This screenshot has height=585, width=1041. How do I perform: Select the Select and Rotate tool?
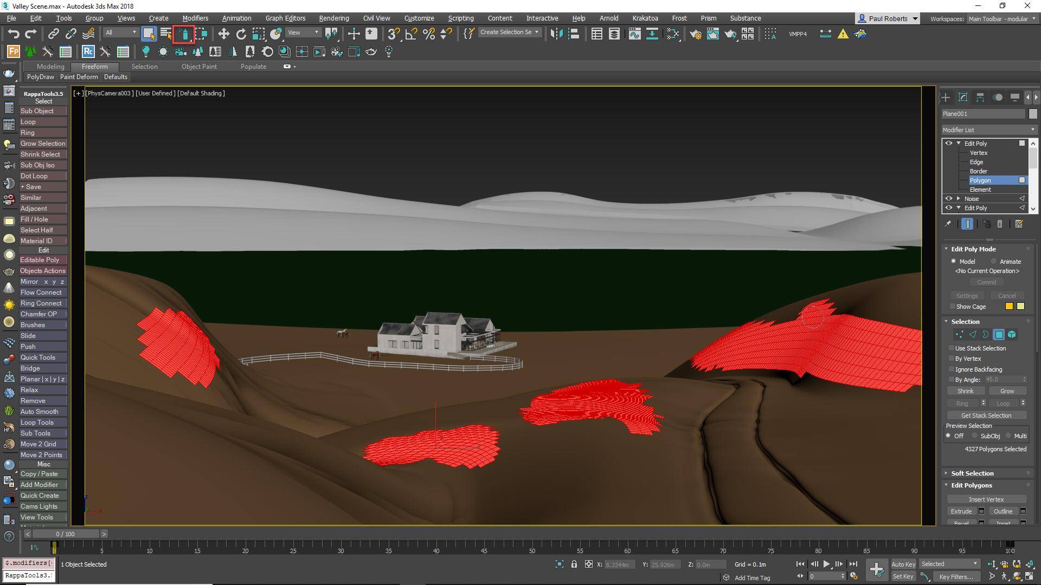[x=241, y=33]
